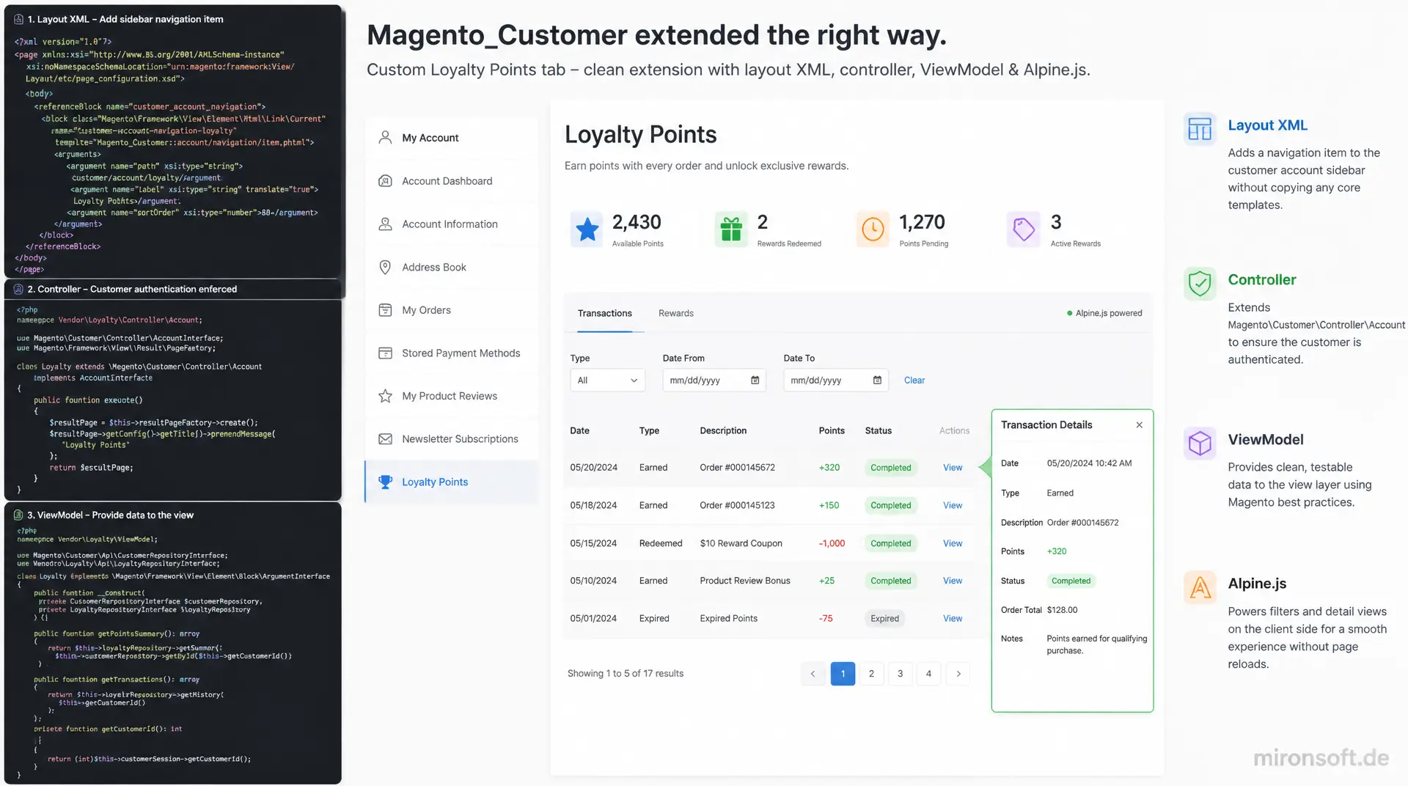Image resolution: width=1408 pixels, height=786 pixels.
Task: Click the "Showing 1 to 5 of 17 results" text
Action: 625,673
